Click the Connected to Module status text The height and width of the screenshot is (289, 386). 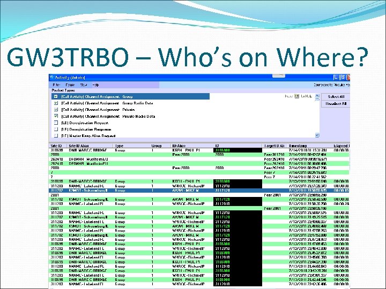(x=332, y=85)
